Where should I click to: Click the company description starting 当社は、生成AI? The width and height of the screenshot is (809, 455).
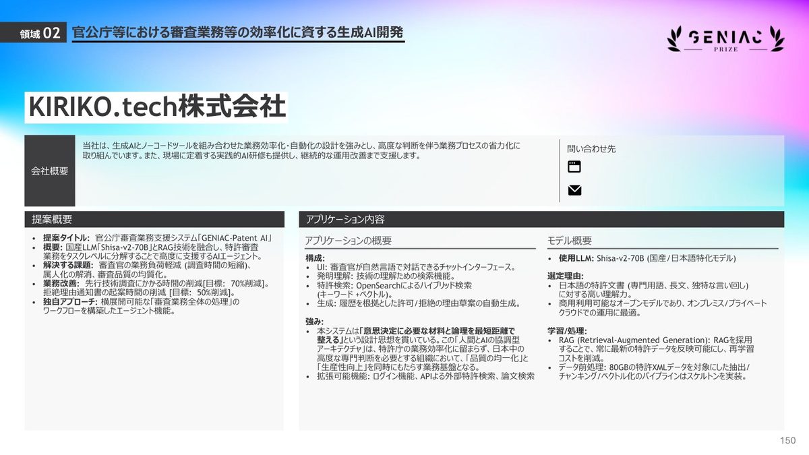301,150
